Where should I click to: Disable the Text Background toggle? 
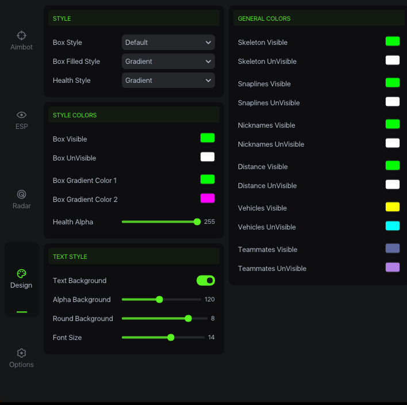(205, 281)
